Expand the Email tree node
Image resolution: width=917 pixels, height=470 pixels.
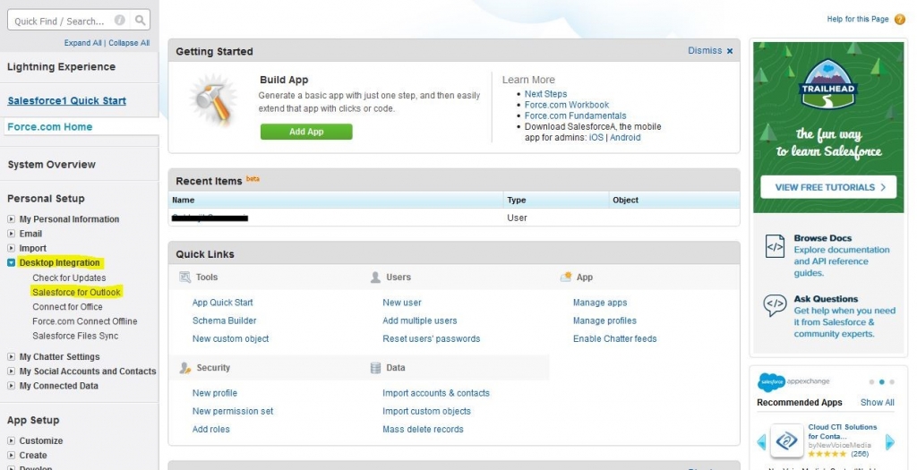pyautogui.click(x=11, y=234)
